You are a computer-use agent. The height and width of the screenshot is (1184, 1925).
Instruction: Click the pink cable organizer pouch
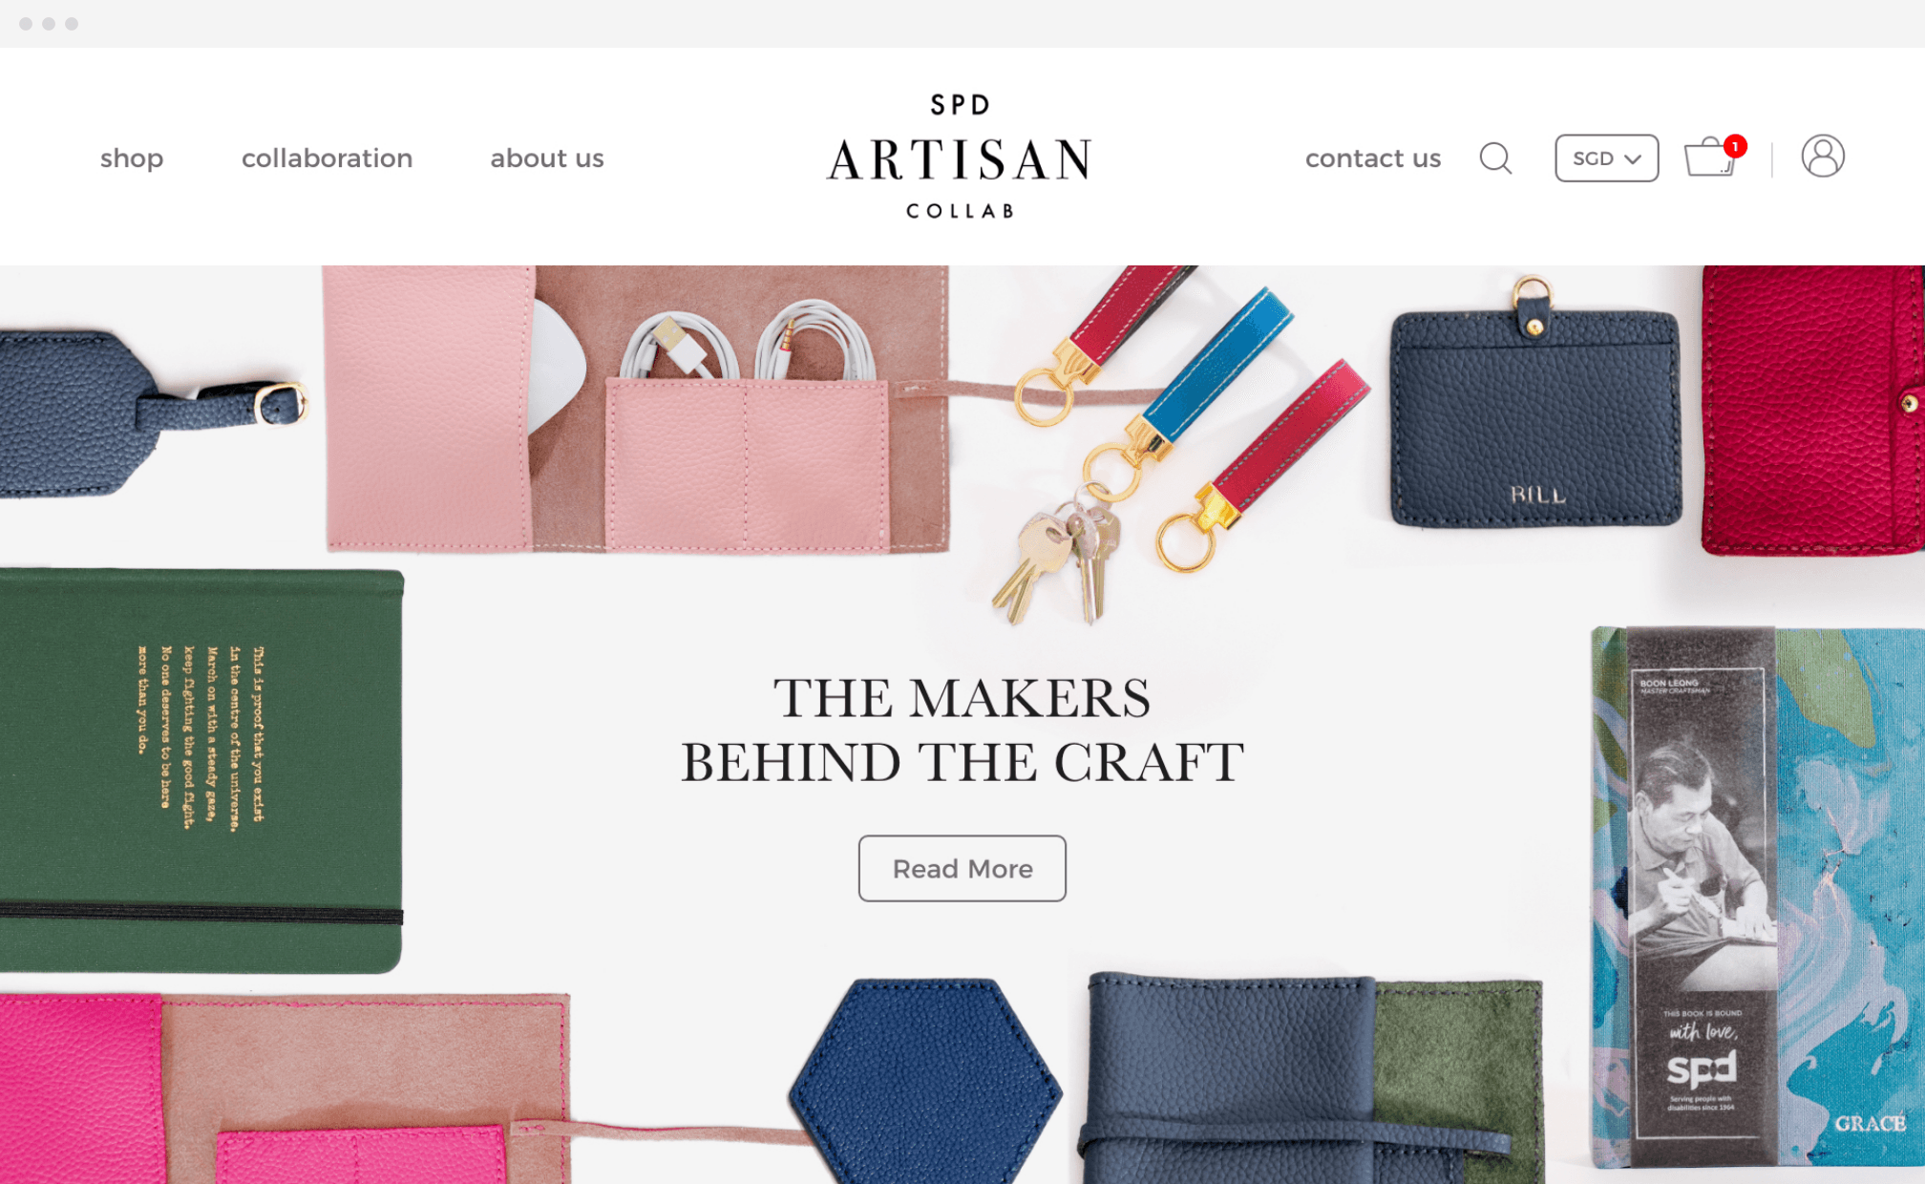pos(636,409)
